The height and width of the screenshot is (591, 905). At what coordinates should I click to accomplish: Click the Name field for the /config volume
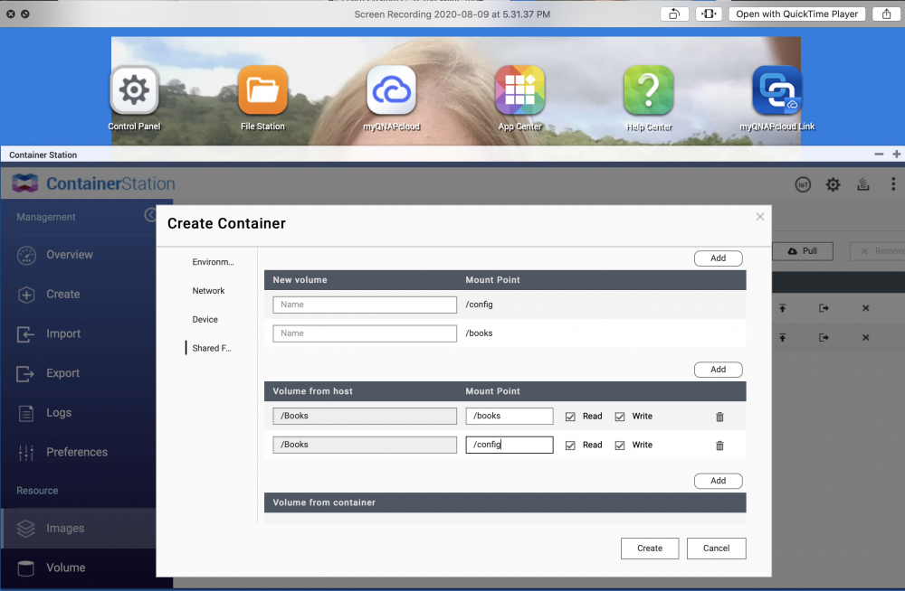(365, 305)
